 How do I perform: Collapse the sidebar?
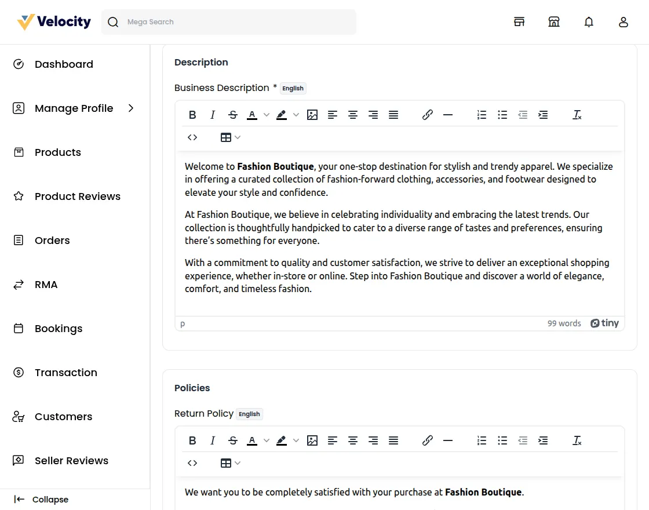click(41, 500)
